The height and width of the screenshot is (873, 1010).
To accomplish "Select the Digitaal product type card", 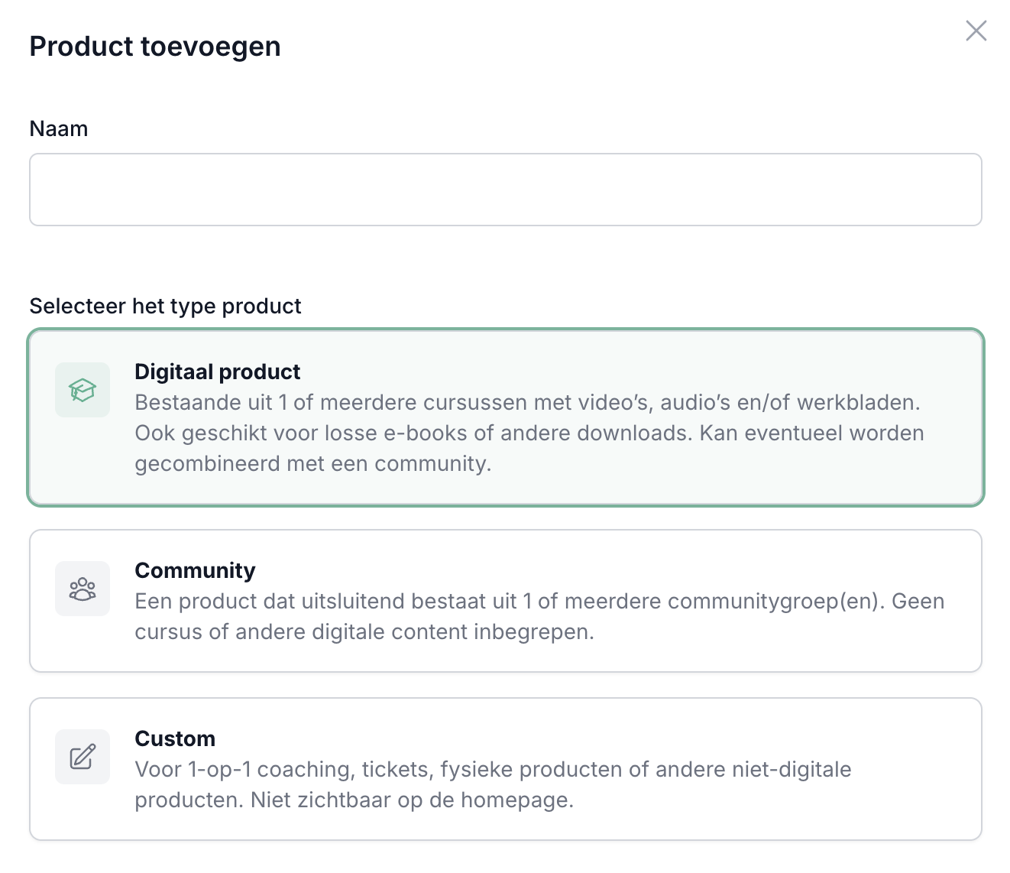I will [x=506, y=417].
